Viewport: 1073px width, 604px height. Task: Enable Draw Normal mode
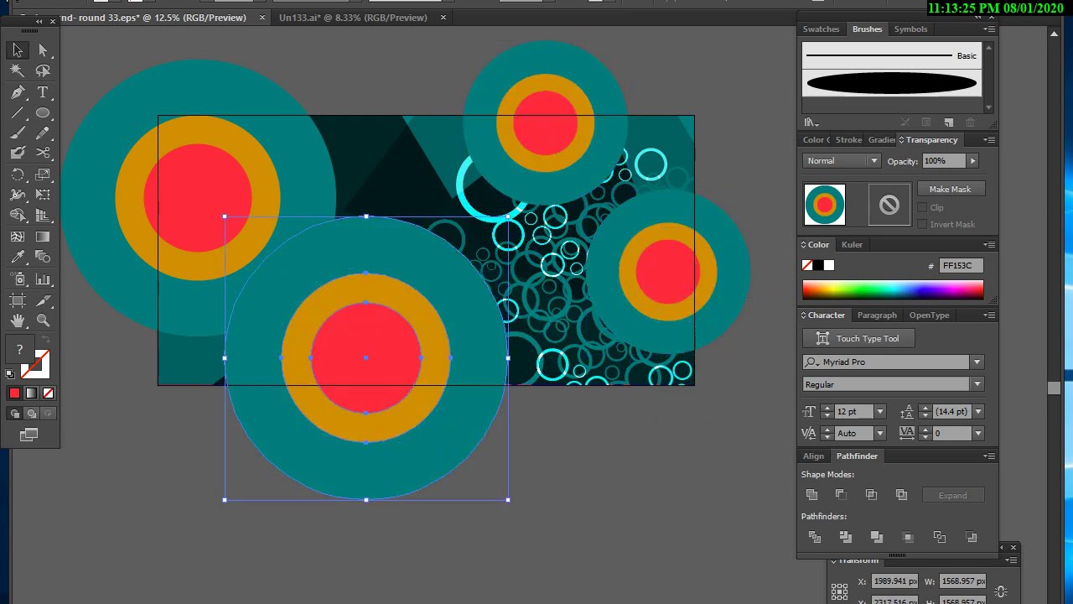pos(14,414)
